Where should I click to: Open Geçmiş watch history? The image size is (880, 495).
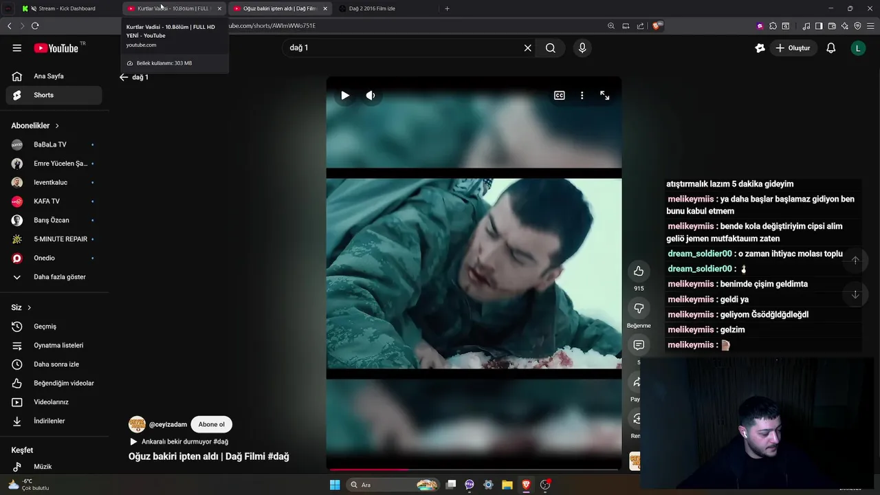tap(54, 327)
